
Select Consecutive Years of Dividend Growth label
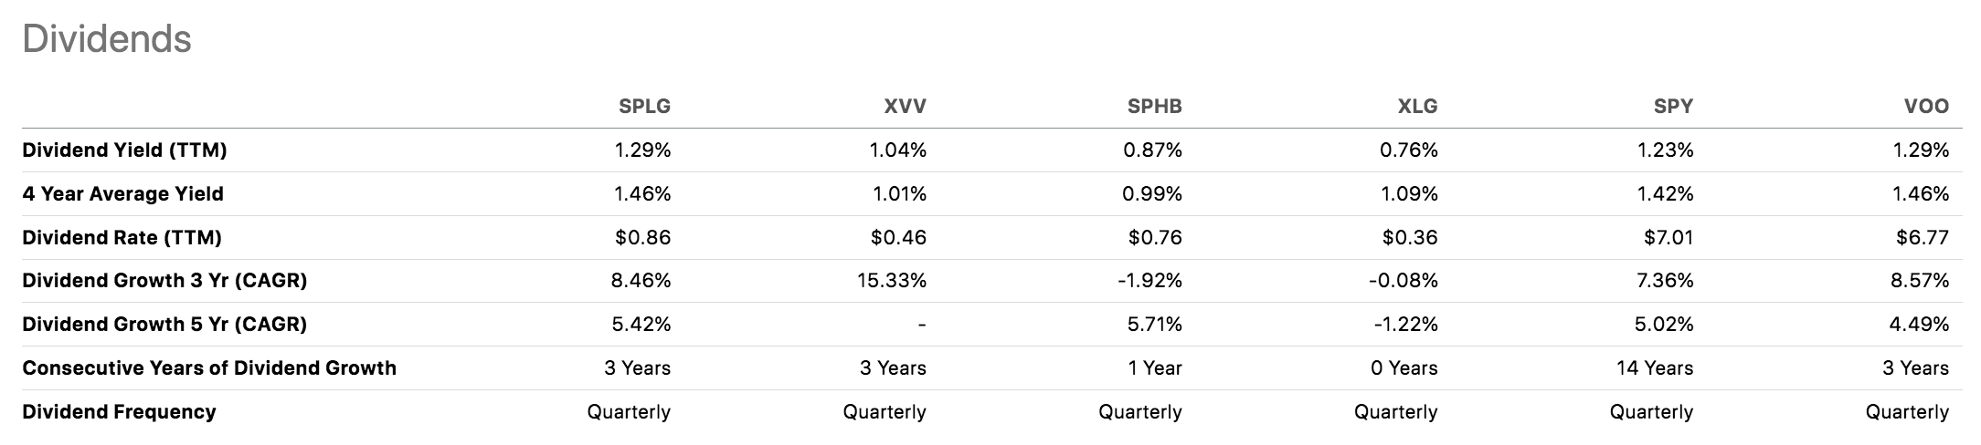point(209,368)
